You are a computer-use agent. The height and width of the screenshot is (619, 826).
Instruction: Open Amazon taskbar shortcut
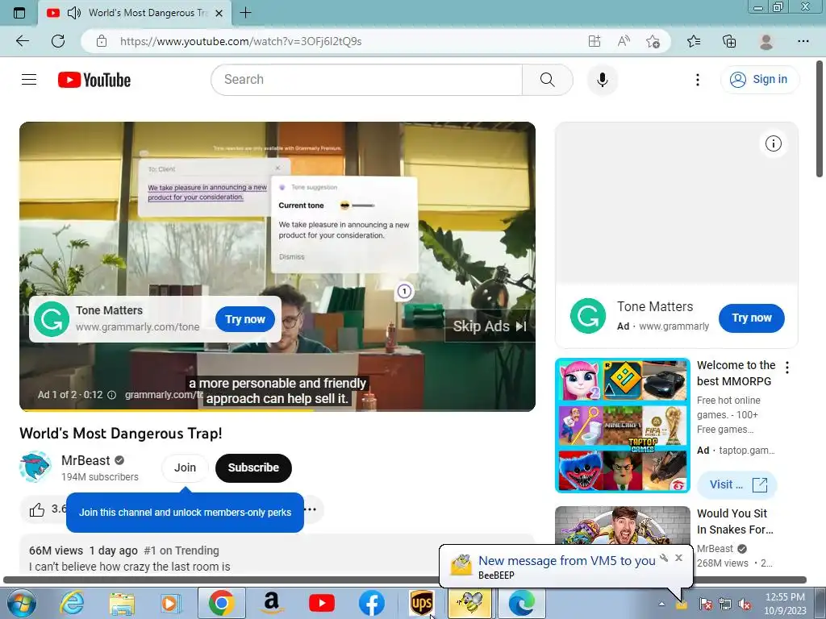(271, 603)
